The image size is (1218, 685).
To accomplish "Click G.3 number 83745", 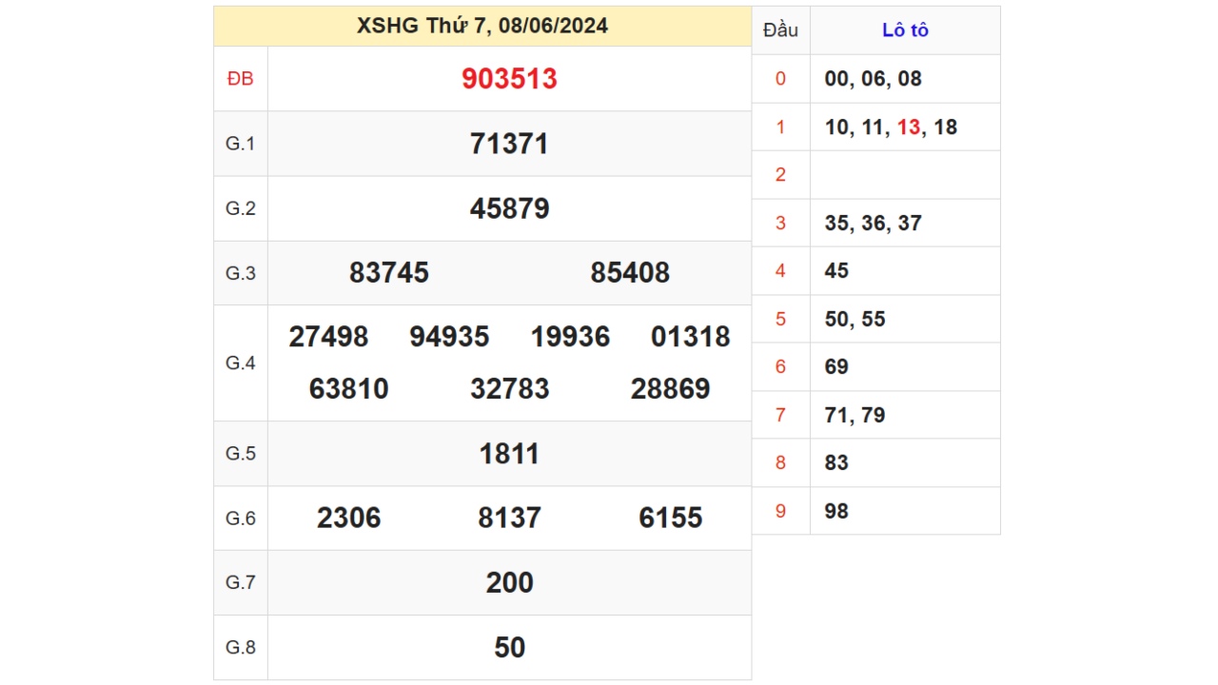I will click(x=389, y=273).
